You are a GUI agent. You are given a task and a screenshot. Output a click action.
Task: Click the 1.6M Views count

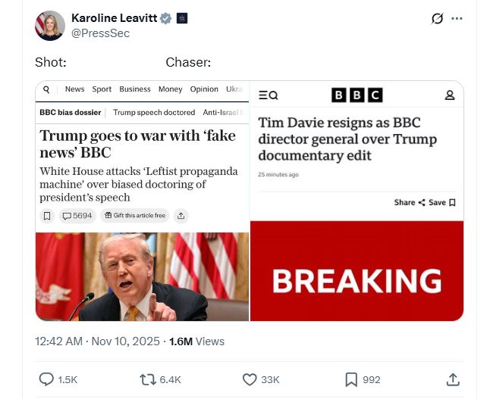click(x=196, y=341)
